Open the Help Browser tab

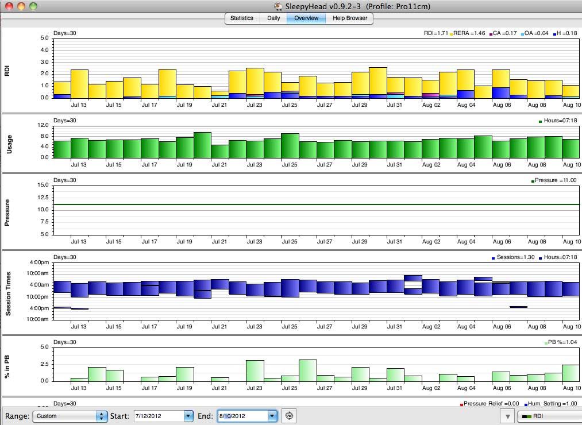(x=350, y=18)
